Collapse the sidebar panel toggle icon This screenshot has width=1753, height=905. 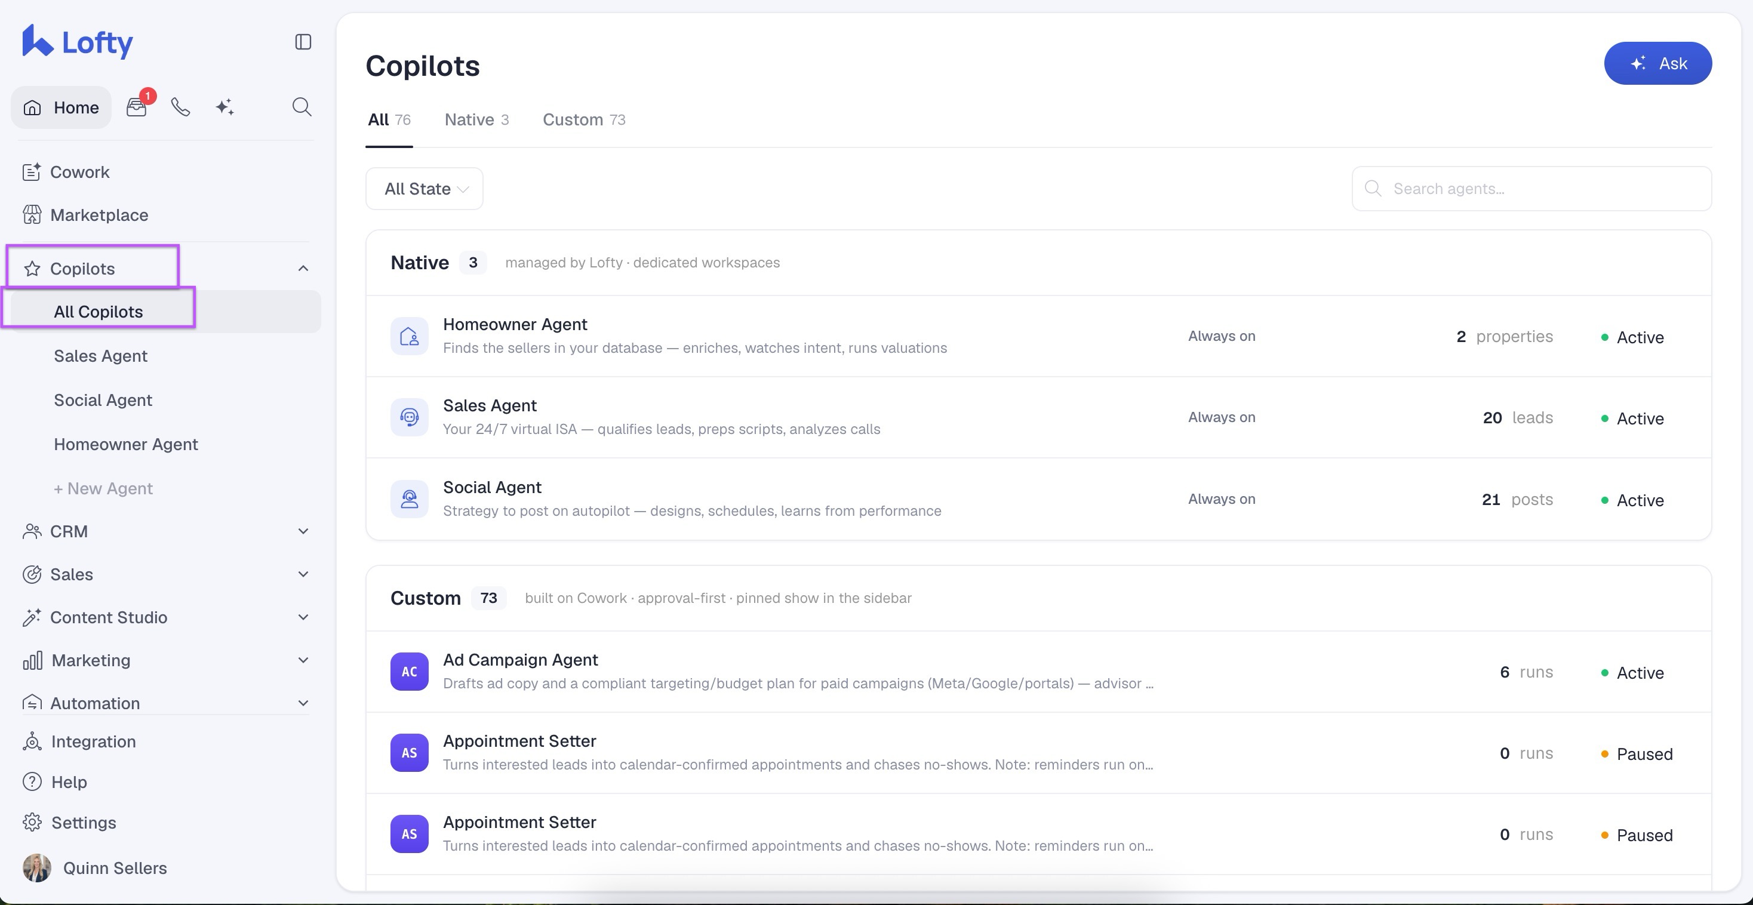(303, 42)
